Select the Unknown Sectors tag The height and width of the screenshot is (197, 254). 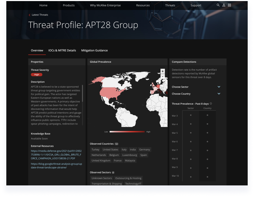[x=102, y=178]
